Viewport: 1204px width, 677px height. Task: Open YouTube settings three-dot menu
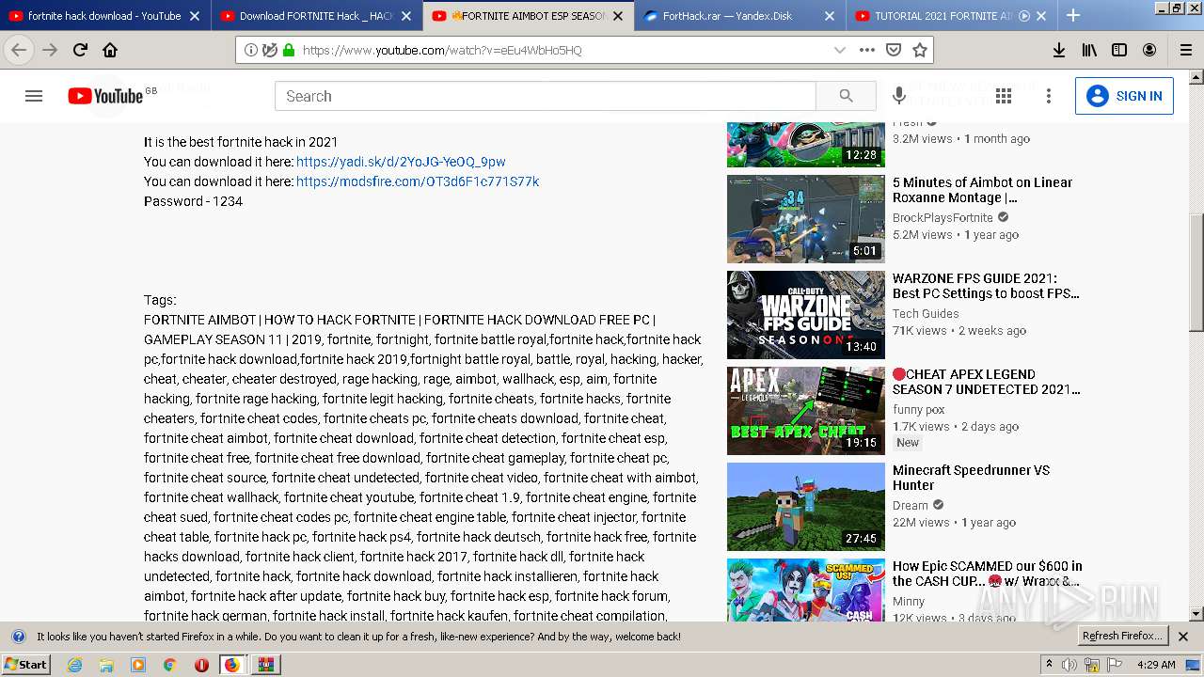1049,96
